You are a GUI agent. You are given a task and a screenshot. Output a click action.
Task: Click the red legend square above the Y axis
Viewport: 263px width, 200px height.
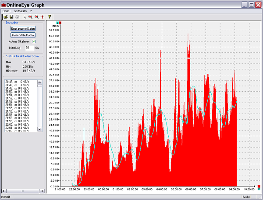tap(60, 22)
